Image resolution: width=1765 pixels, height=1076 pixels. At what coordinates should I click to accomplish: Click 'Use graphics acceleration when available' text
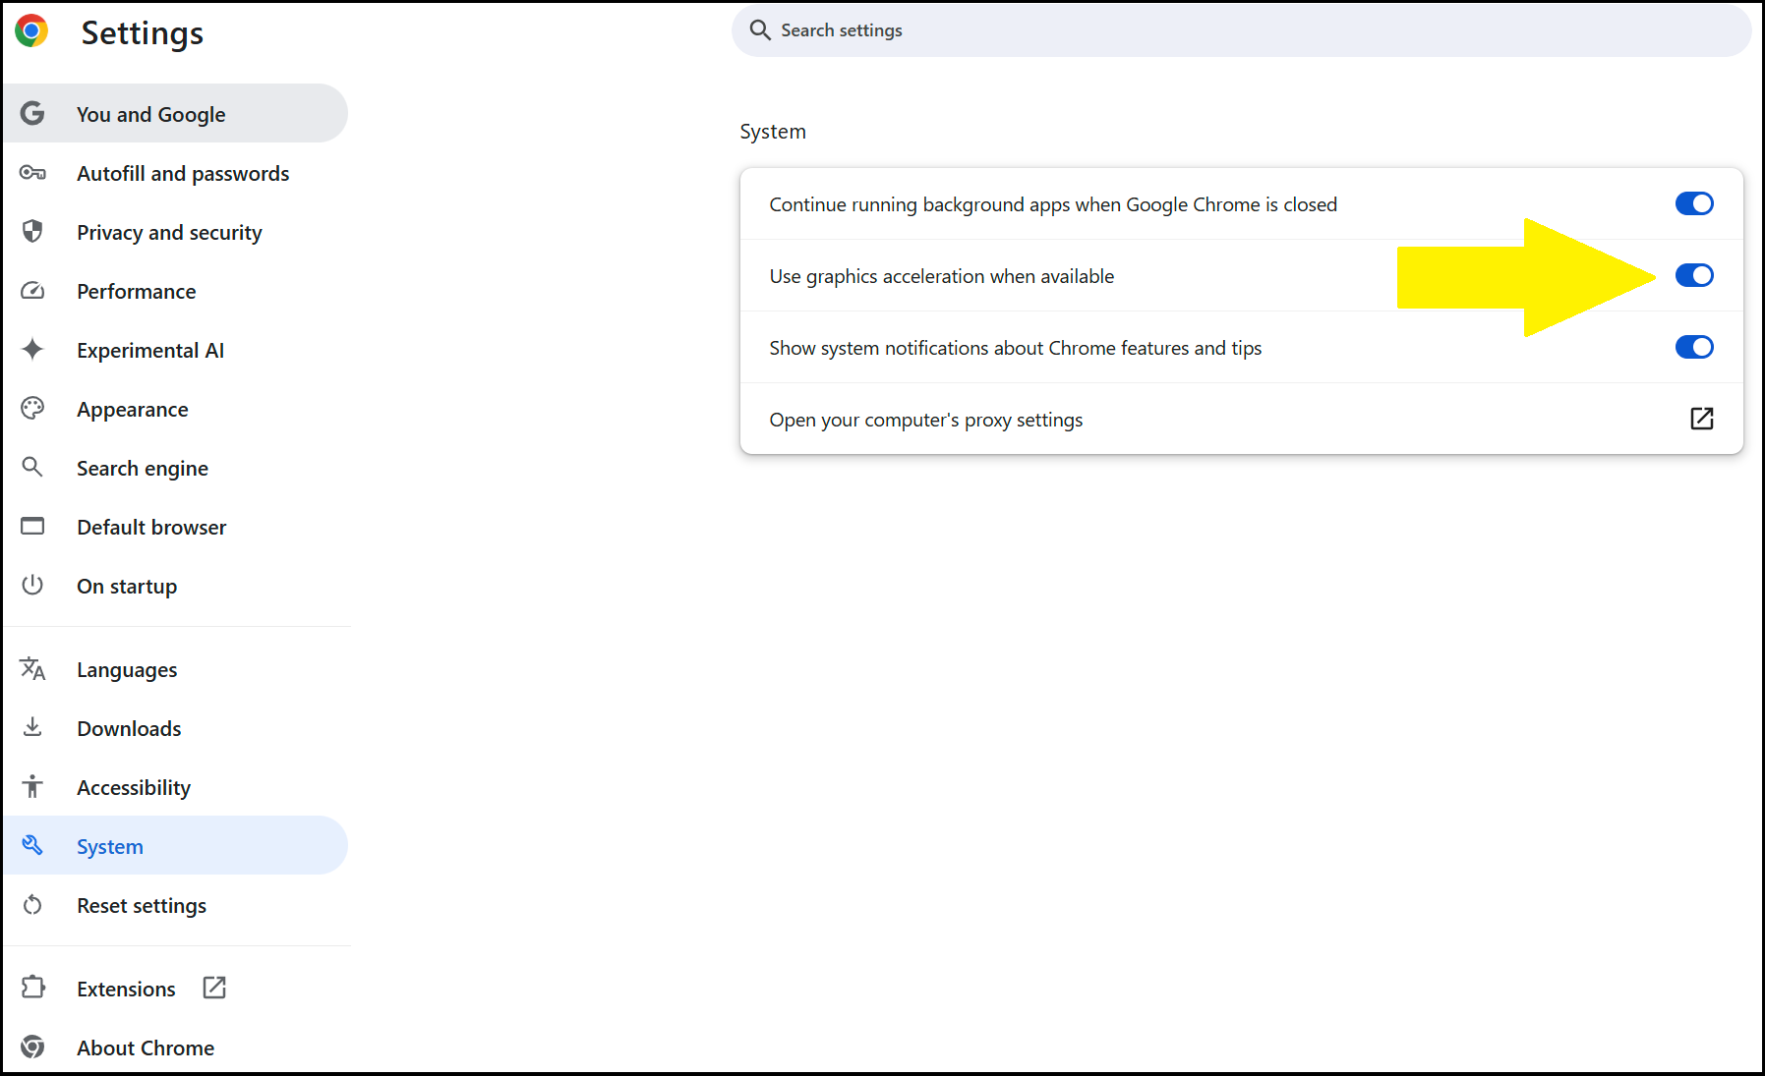coord(941,276)
